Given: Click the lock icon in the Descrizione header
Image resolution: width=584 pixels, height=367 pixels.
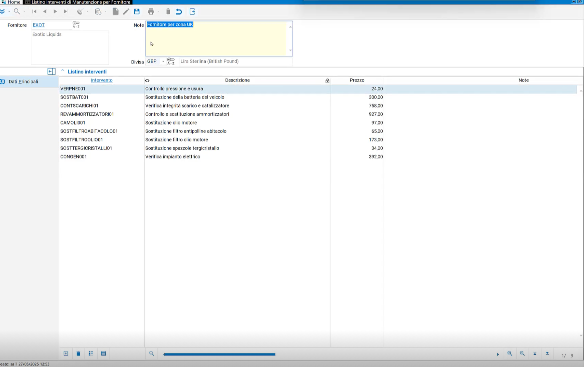Looking at the screenshot, I should [x=327, y=80].
